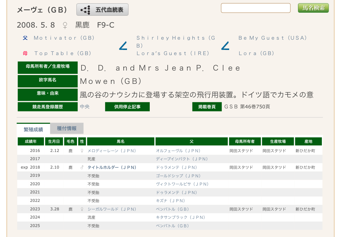This screenshot has width=341, height=237.
Task: Click the horse name search input field
Action: (256, 8)
